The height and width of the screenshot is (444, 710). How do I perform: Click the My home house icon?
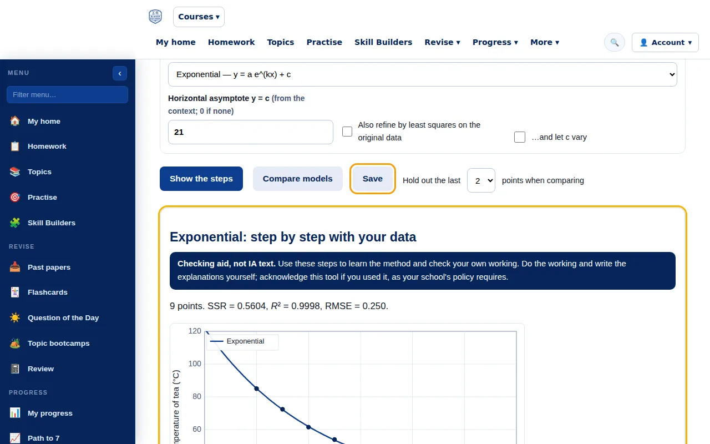[15, 121]
